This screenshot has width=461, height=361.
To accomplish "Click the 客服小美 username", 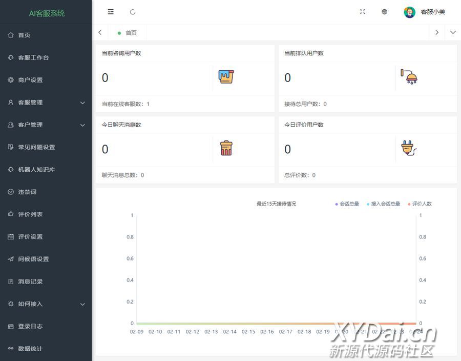I will click(x=433, y=12).
